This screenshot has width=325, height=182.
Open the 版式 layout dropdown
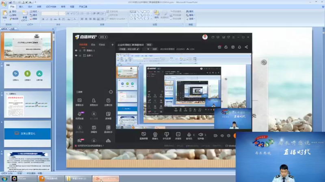tap(35, 12)
